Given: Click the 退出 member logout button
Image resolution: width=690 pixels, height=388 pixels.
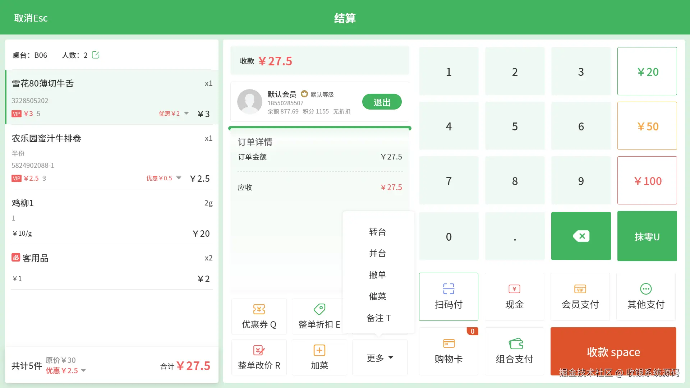Looking at the screenshot, I should click(382, 102).
